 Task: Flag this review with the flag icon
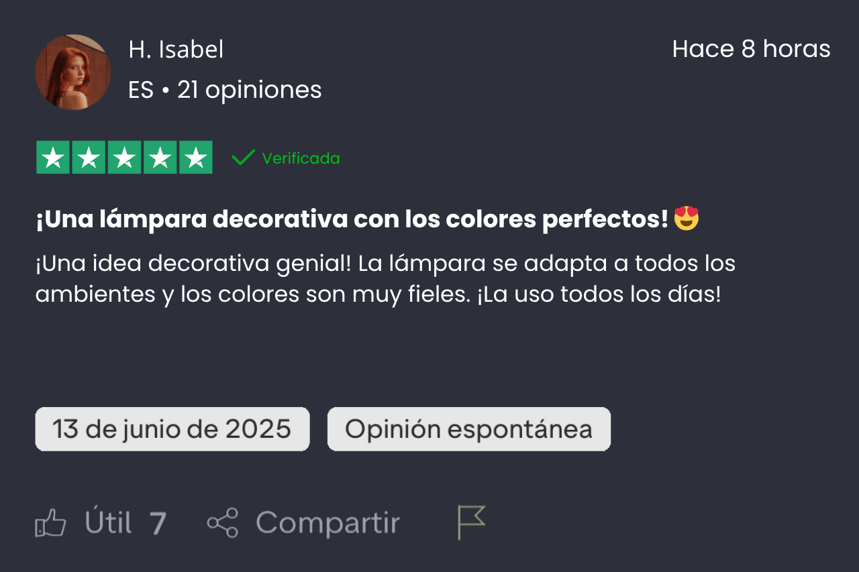[x=471, y=522]
